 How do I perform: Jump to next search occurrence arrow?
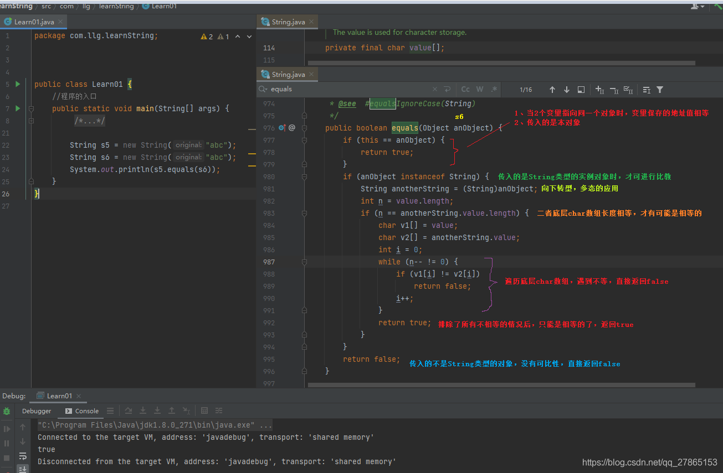click(567, 90)
